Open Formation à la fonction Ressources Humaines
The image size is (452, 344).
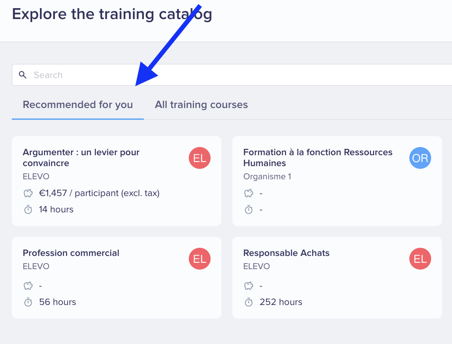point(318,157)
